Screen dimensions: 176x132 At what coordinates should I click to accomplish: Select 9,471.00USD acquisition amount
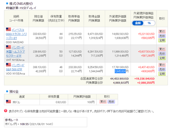coord(95,34)
